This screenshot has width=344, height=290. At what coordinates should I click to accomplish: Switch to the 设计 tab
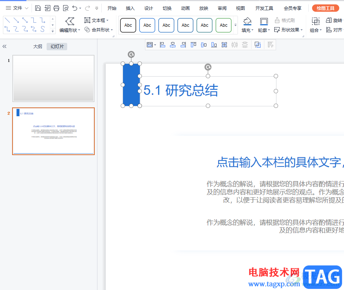tap(149, 8)
